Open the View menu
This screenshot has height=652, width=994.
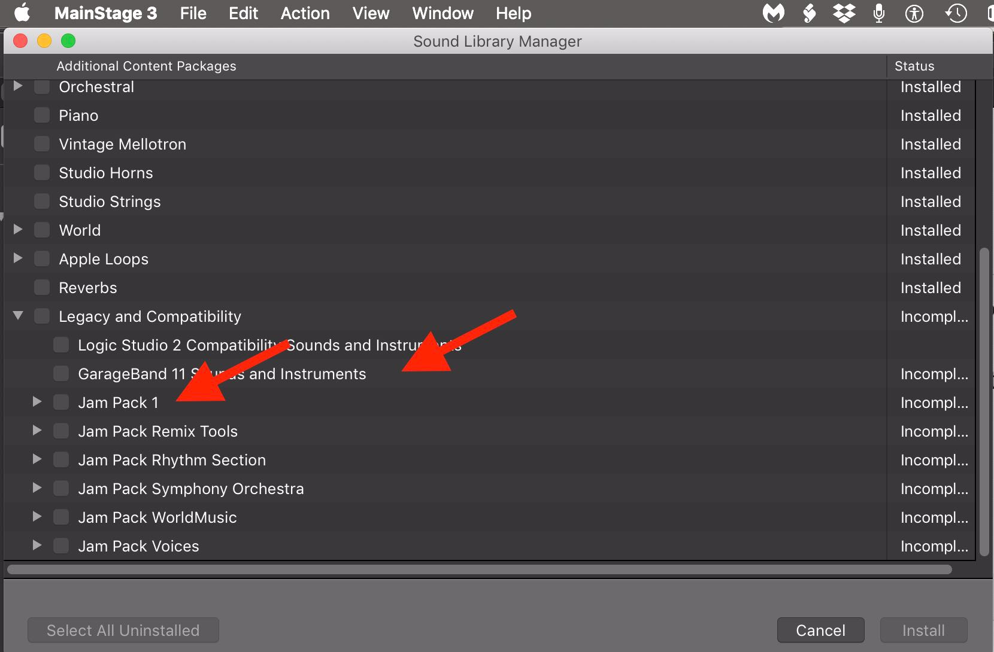(x=371, y=13)
